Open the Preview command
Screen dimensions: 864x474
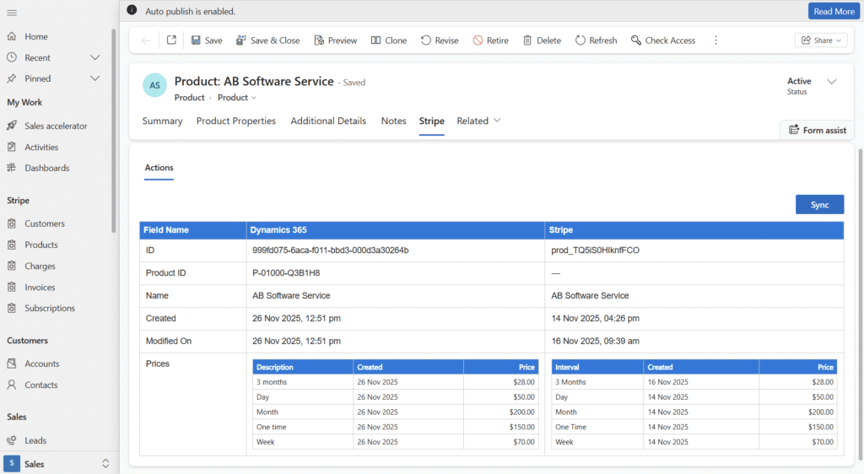tap(335, 40)
